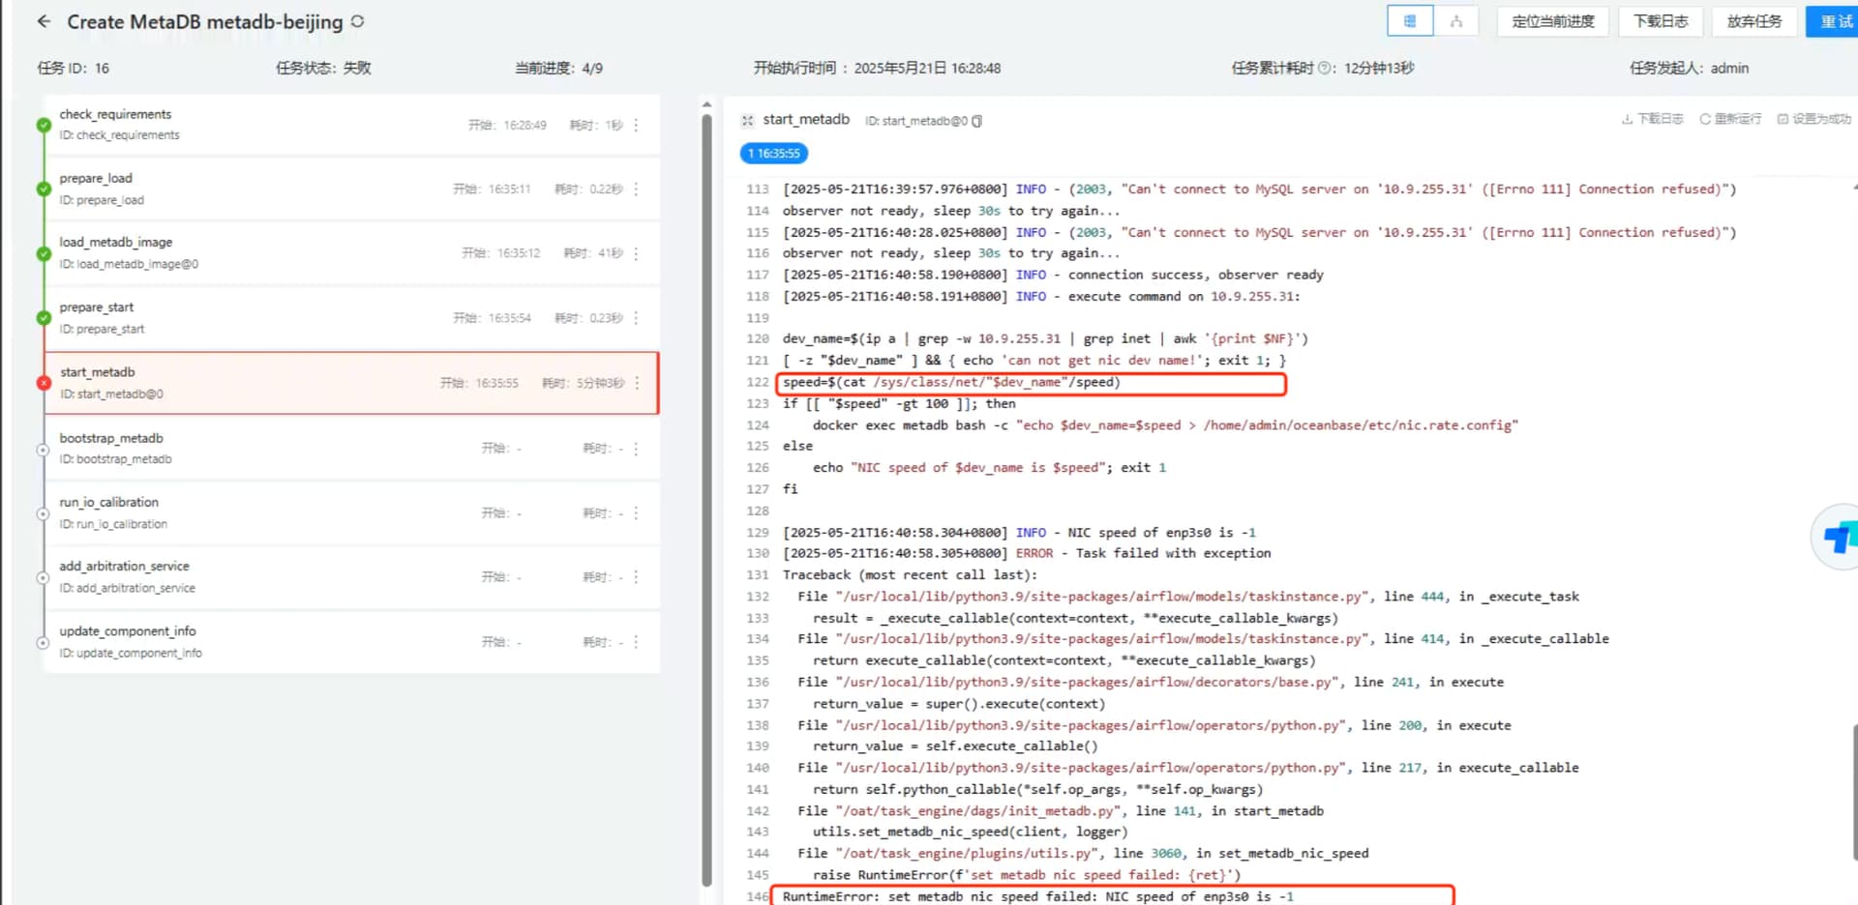Click the 定位当前进度 button
This screenshot has height=905, width=1858.
1552,21
